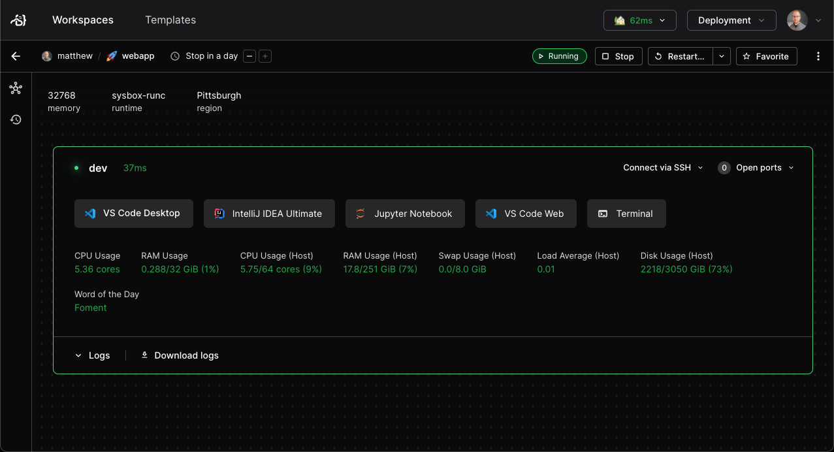Viewport: 834px width, 452px height.
Task: Click matthew's avatar in the breadcrumb
Action: point(46,56)
